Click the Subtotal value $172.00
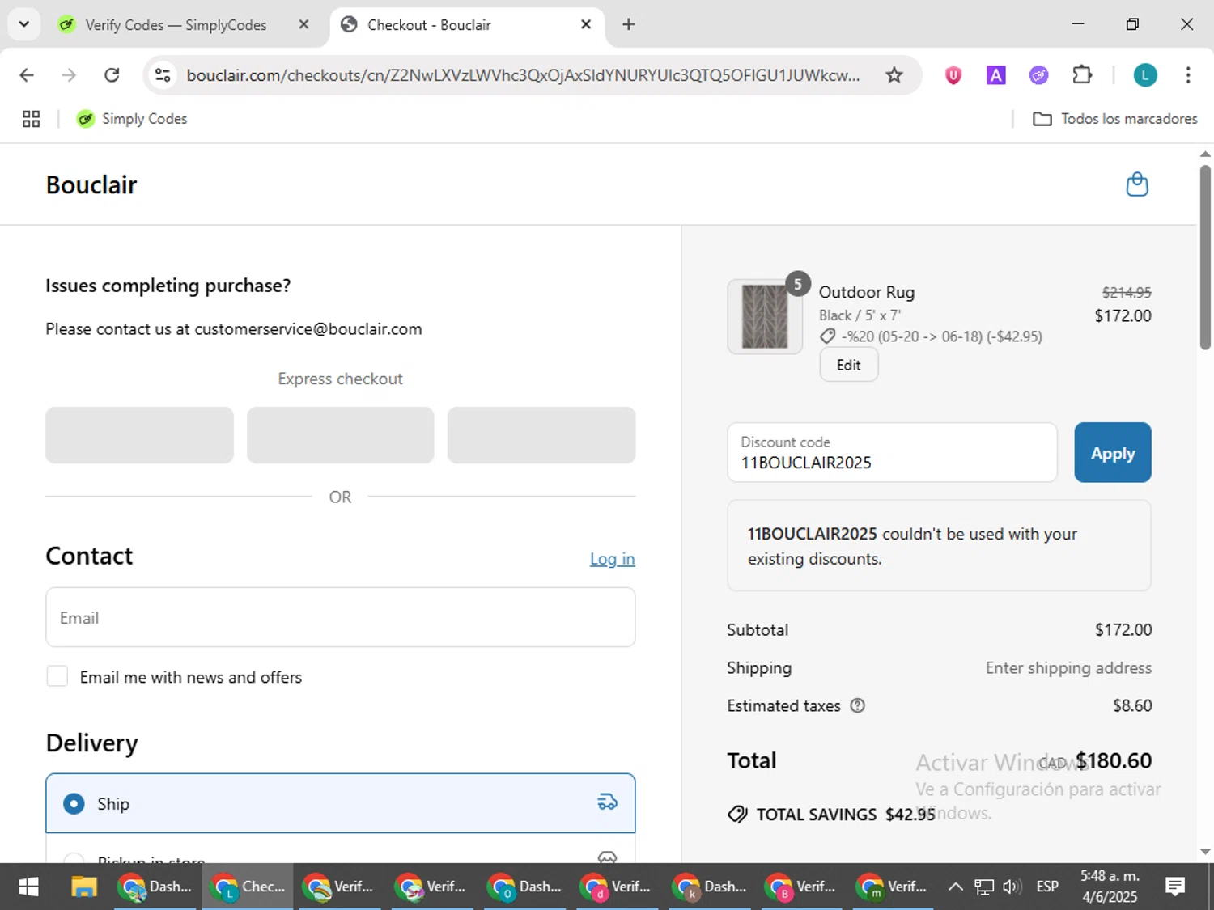 tap(1123, 629)
